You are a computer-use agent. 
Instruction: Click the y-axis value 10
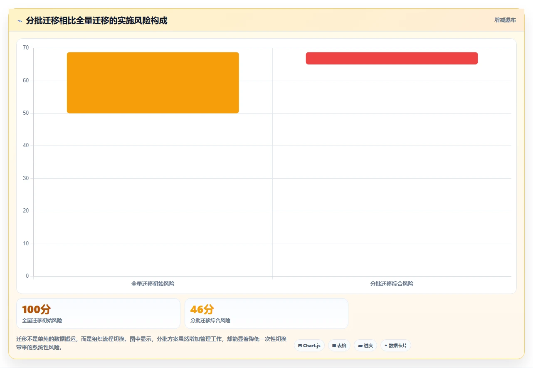(x=26, y=244)
